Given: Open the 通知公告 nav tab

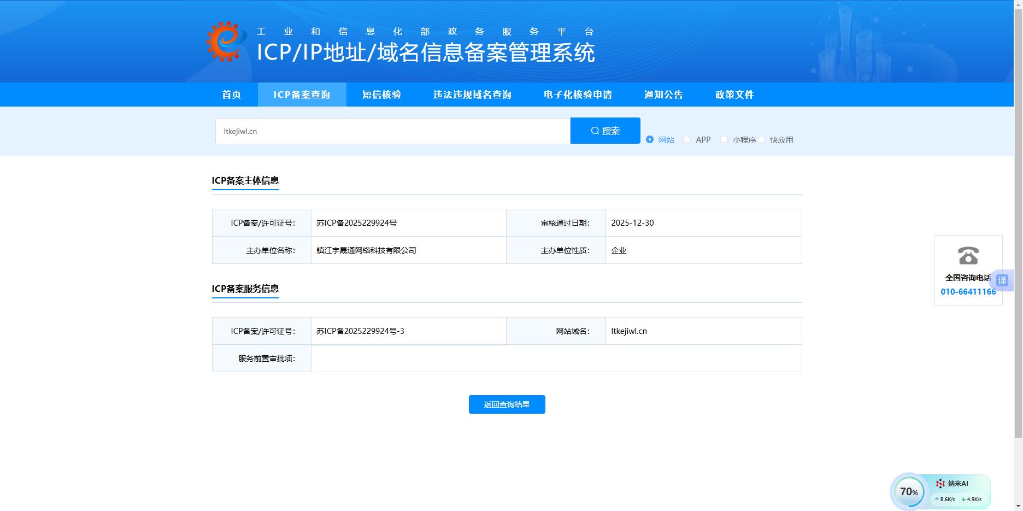Looking at the screenshot, I should 663,95.
